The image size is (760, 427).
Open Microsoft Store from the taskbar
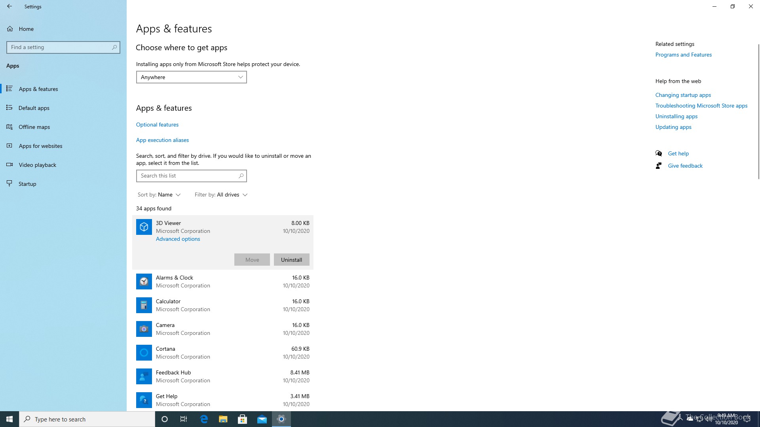tap(242, 419)
